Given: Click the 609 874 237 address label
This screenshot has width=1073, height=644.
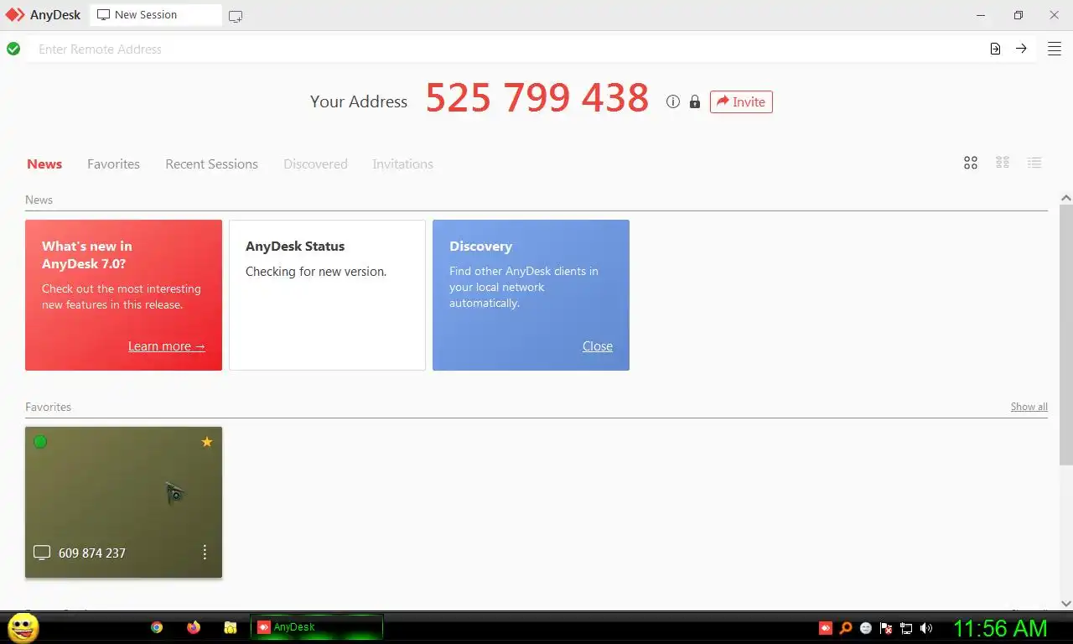Looking at the screenshot, I should pyautogui.click(x=92, y=553).
